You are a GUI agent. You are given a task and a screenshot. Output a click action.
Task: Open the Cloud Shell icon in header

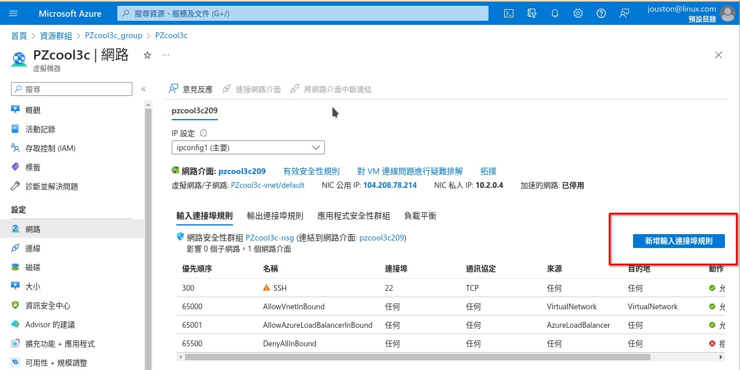click(509, 13)
